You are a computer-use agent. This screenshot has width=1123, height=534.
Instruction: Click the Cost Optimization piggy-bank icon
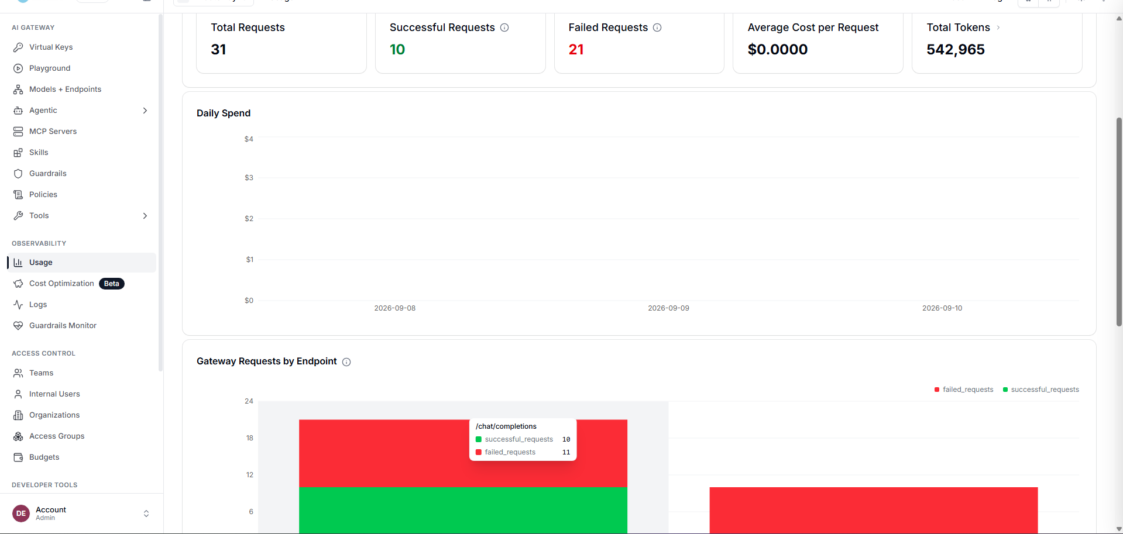(x=18, y=284)
